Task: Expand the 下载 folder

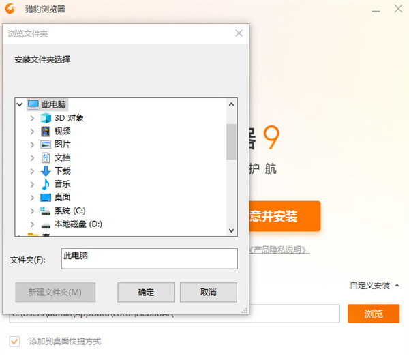Action: pyautogui.click(x=32, y=171)
